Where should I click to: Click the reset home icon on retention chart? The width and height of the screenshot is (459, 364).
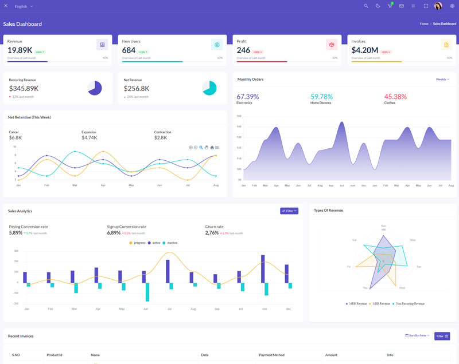tap(212, 147)
